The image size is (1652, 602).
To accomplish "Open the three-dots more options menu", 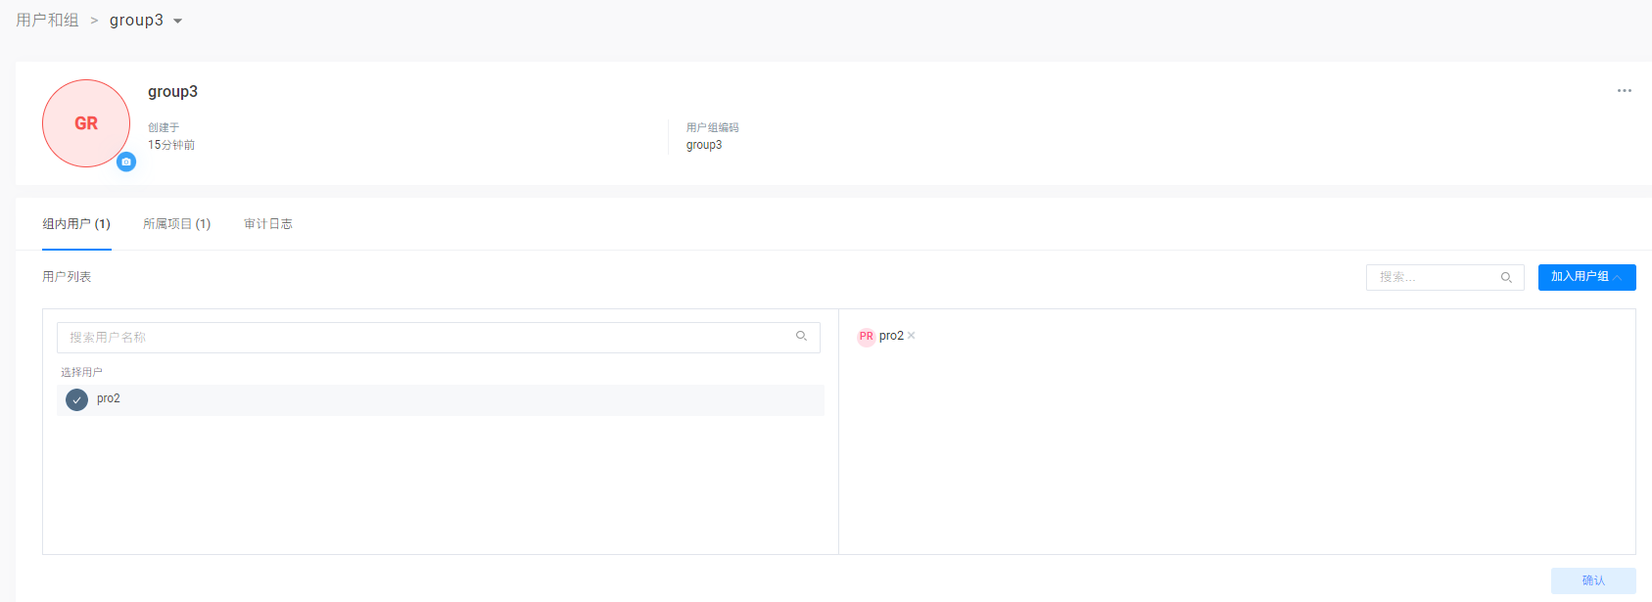I will click(x=1624, y=91).
